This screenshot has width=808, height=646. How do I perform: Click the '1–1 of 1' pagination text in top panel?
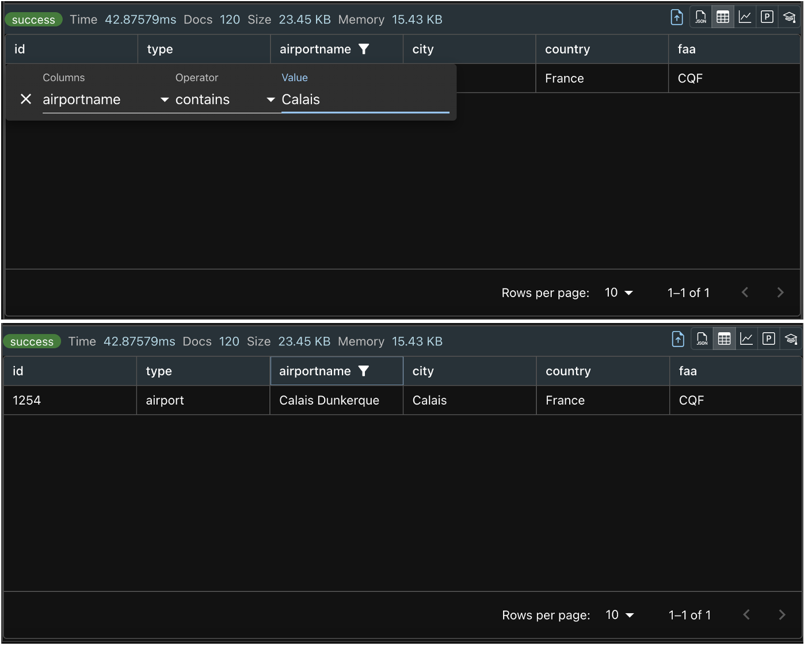click(x=688, y=293)
